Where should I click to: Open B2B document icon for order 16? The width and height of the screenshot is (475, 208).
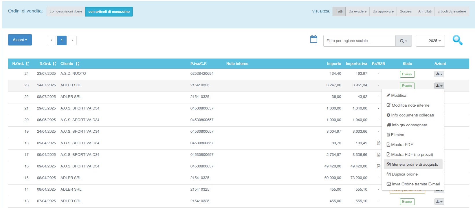pyautogui.click(x=378, y=166)
